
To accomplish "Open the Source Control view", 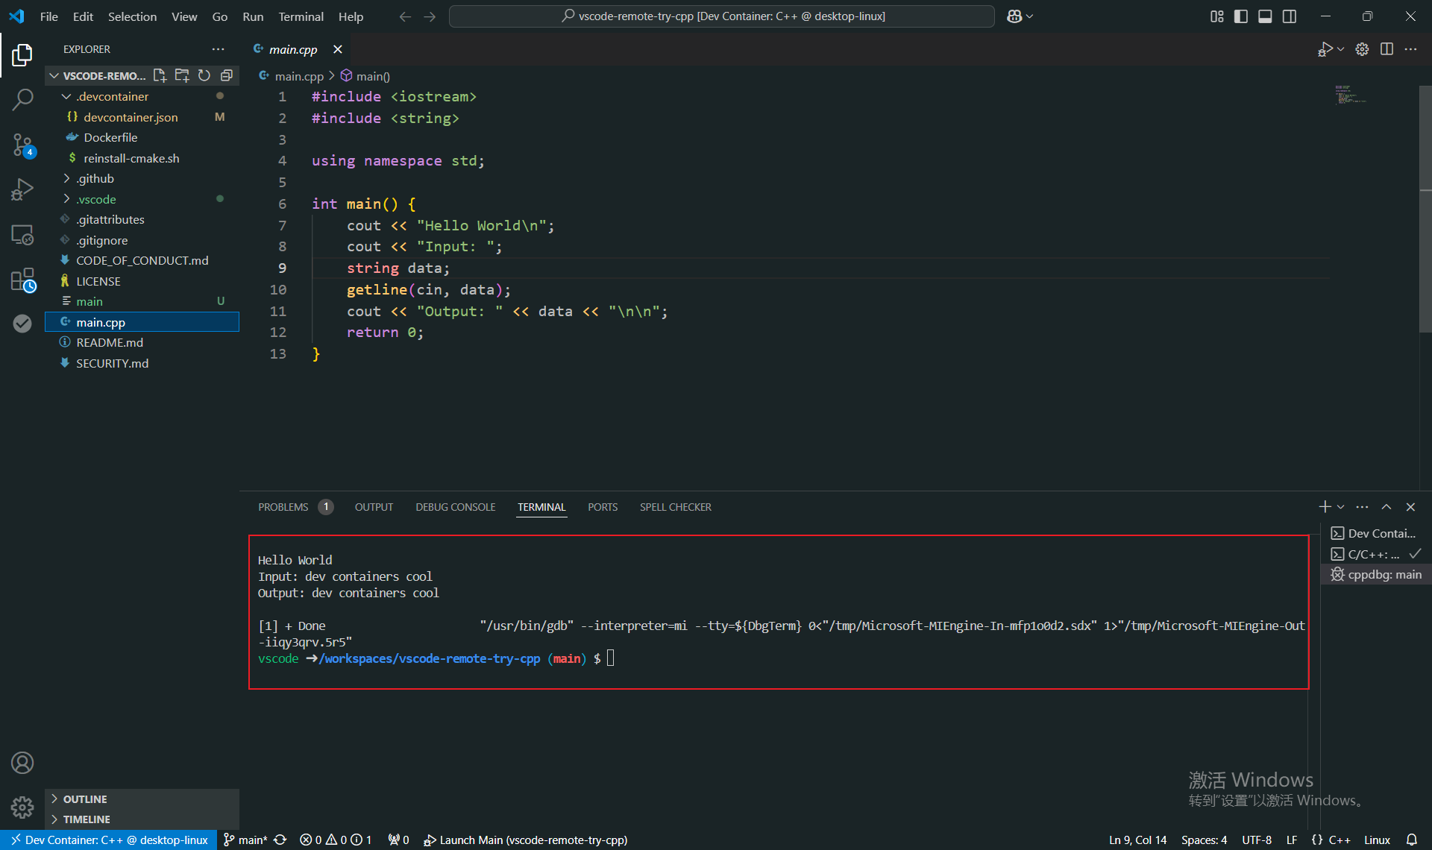I will pos(22,145).
